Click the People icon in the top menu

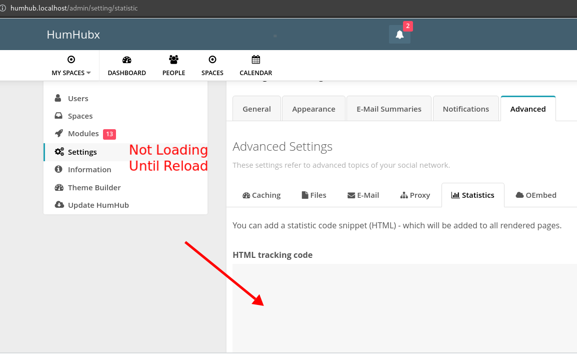coord(173,60)
